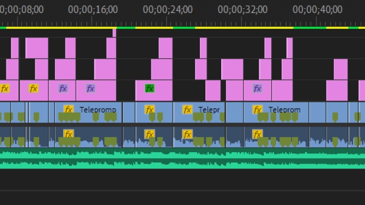Image resolution: width=365 pixels, height=205 pixels.
Task: Click fx badge on unlabeled blue clip under green fx
Action: (149, 109)
